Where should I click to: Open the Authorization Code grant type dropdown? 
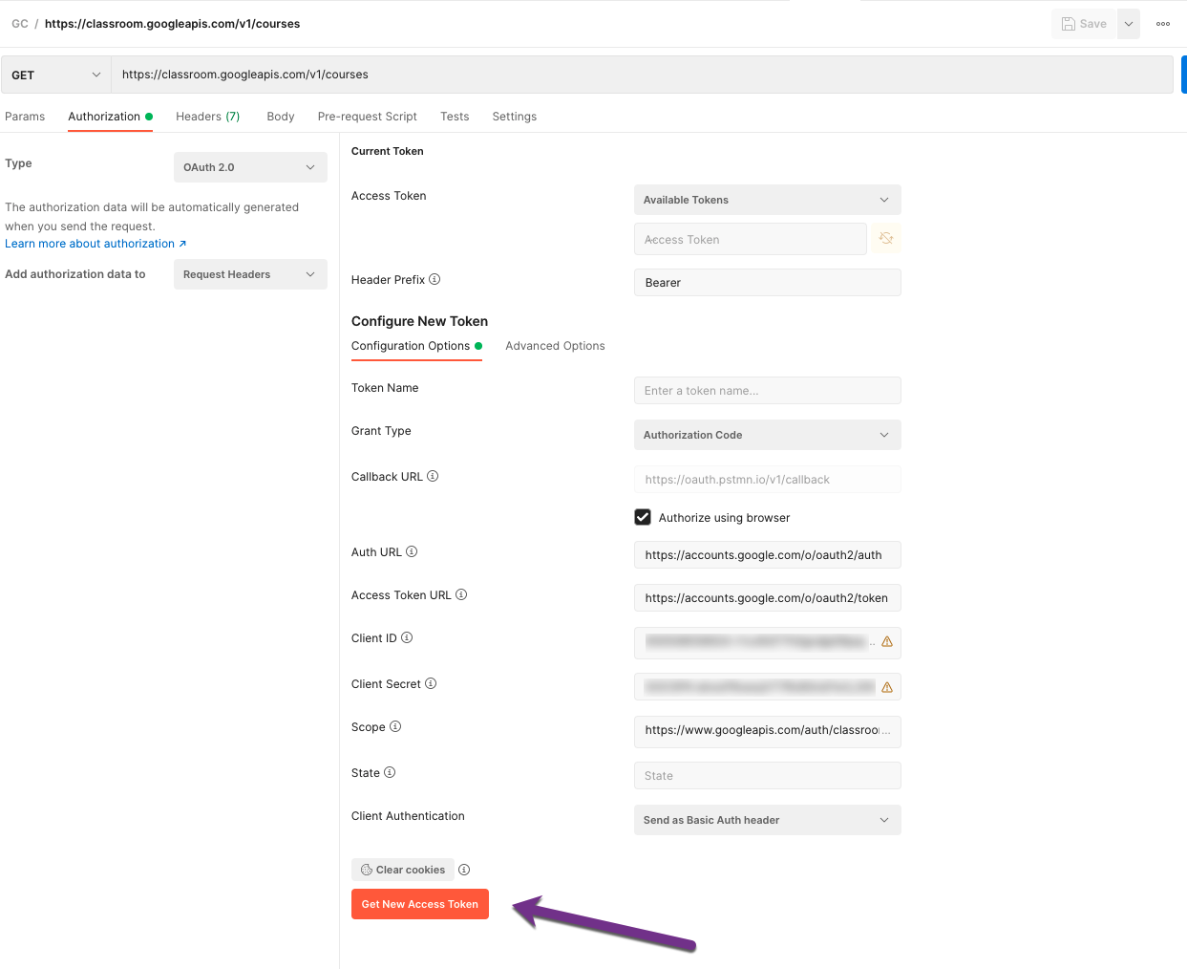(767, 435)
